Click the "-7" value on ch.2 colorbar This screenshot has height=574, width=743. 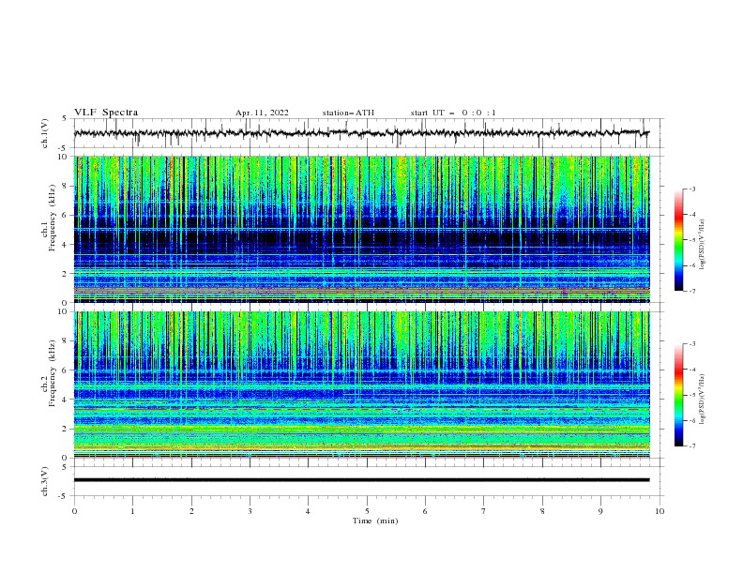tap(692, 446)
